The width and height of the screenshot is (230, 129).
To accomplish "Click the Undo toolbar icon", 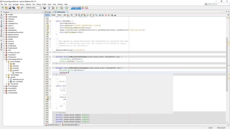I will [x=18, y=8].
